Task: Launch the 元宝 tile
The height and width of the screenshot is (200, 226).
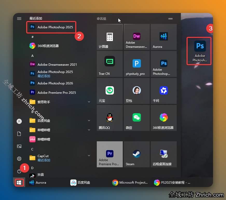Action: pos(110,91)
